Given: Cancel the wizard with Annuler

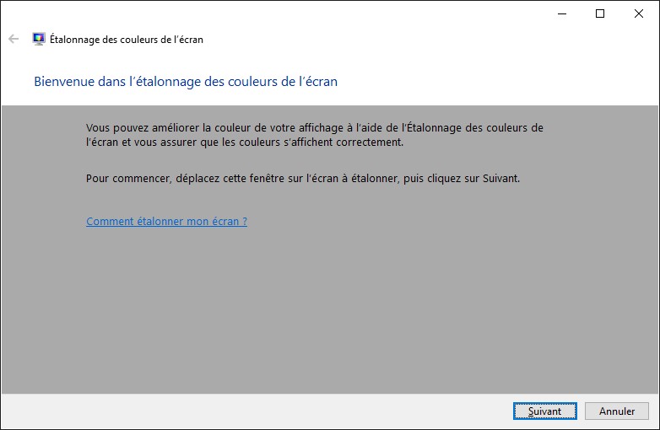Looking at the screenshot, I should point(617,411).
